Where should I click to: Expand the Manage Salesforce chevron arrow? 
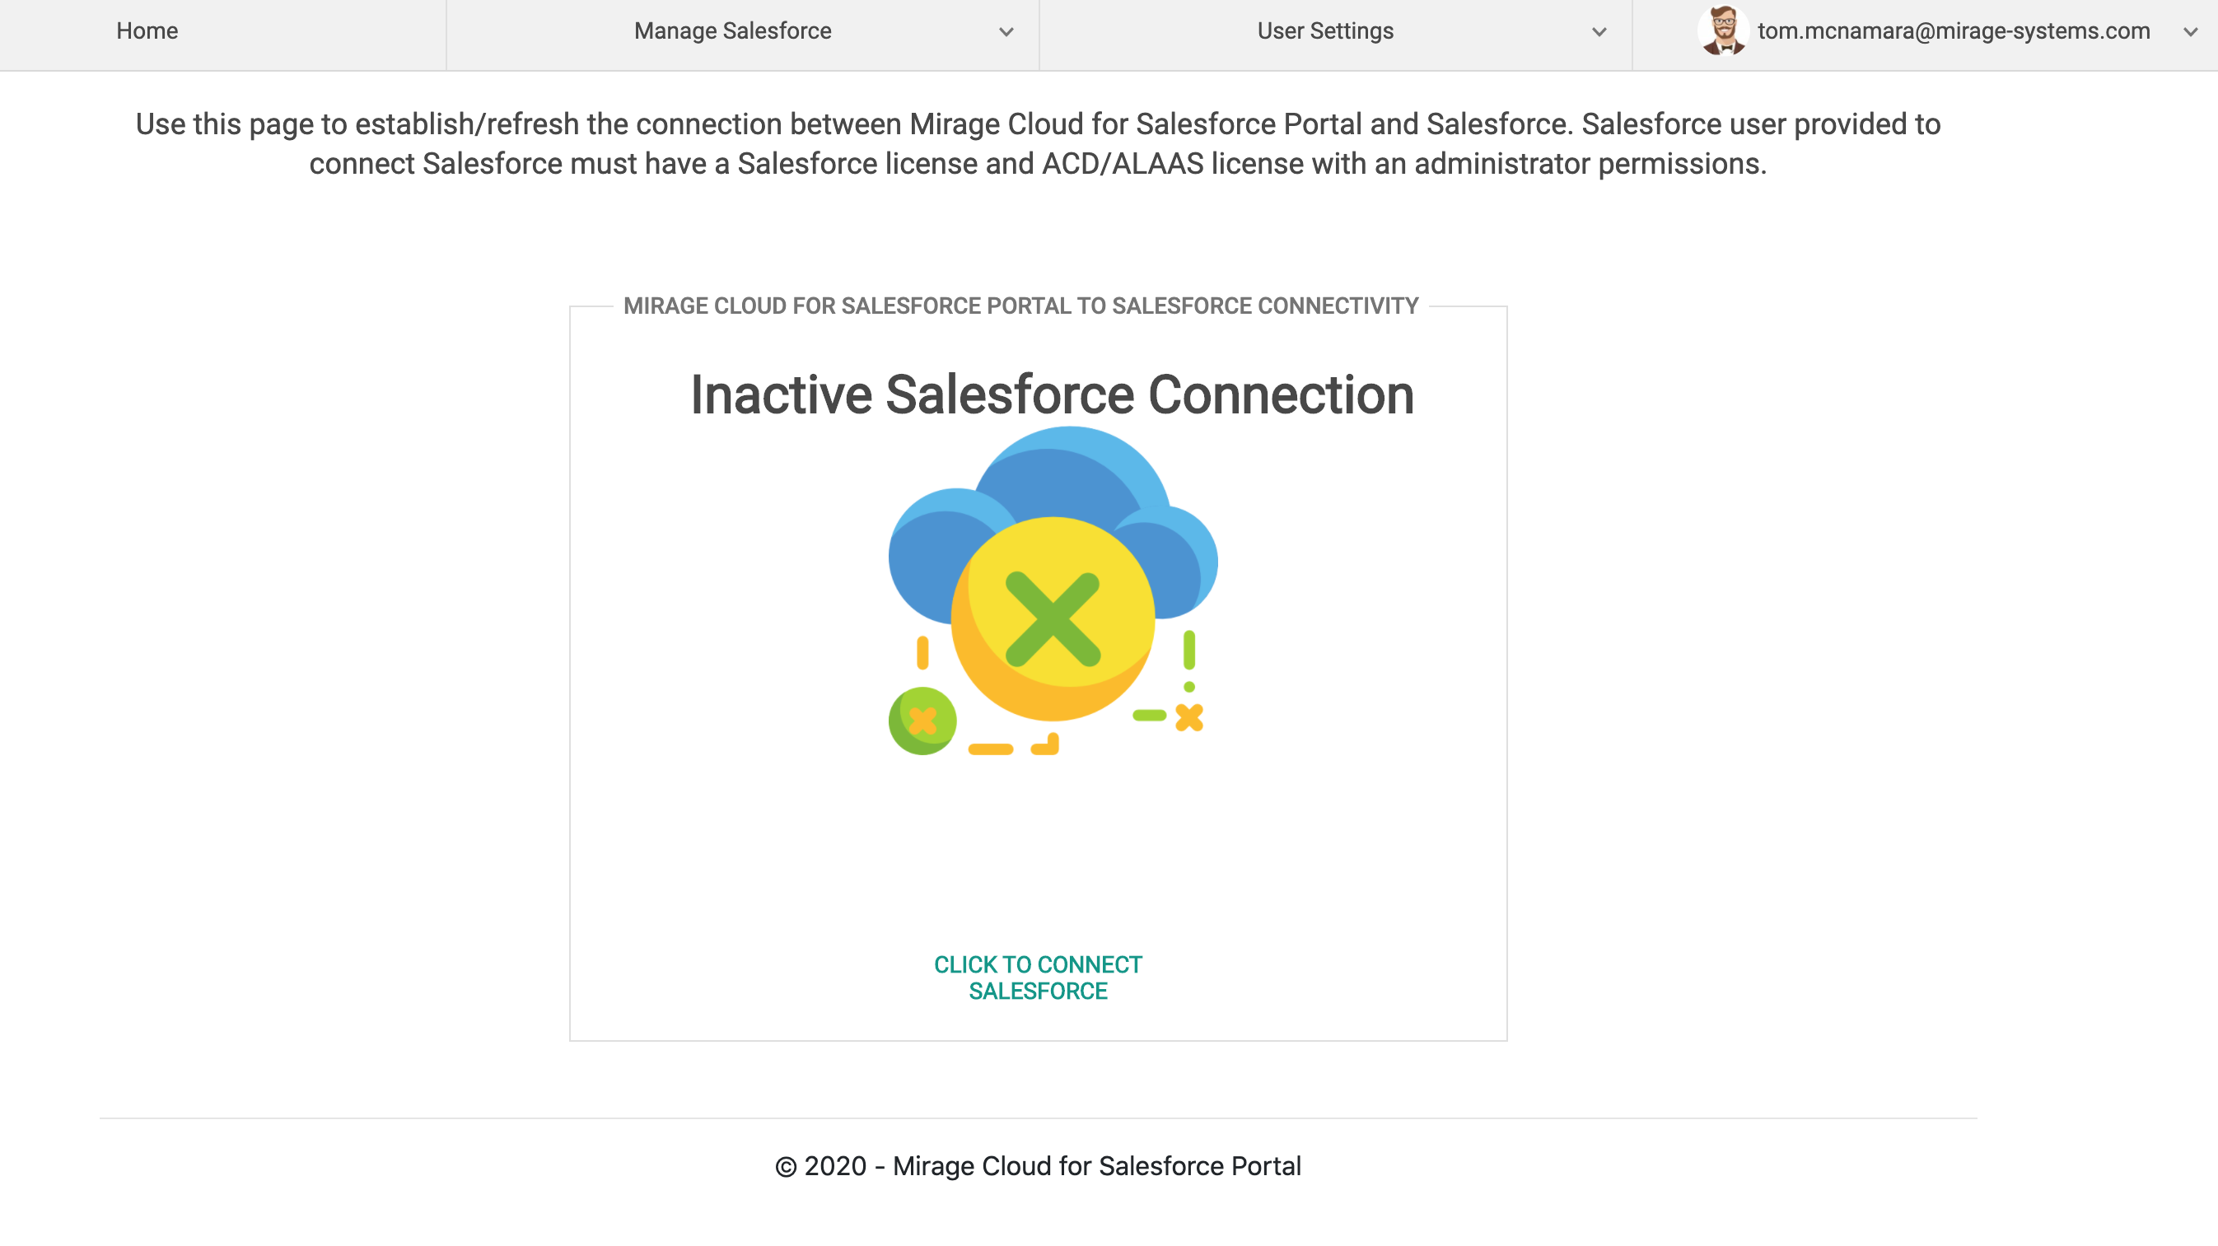[1006, 33]
